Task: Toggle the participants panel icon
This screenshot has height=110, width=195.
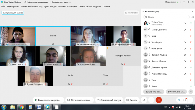Action: point(179,100)
